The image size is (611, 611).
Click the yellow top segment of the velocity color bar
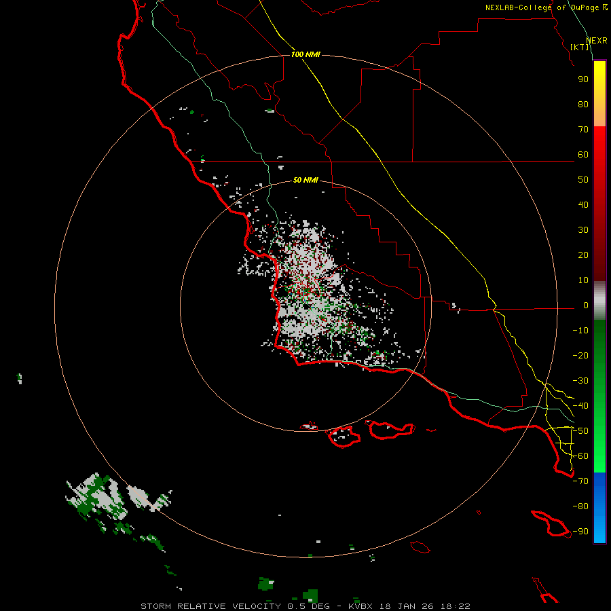(599, 94)
